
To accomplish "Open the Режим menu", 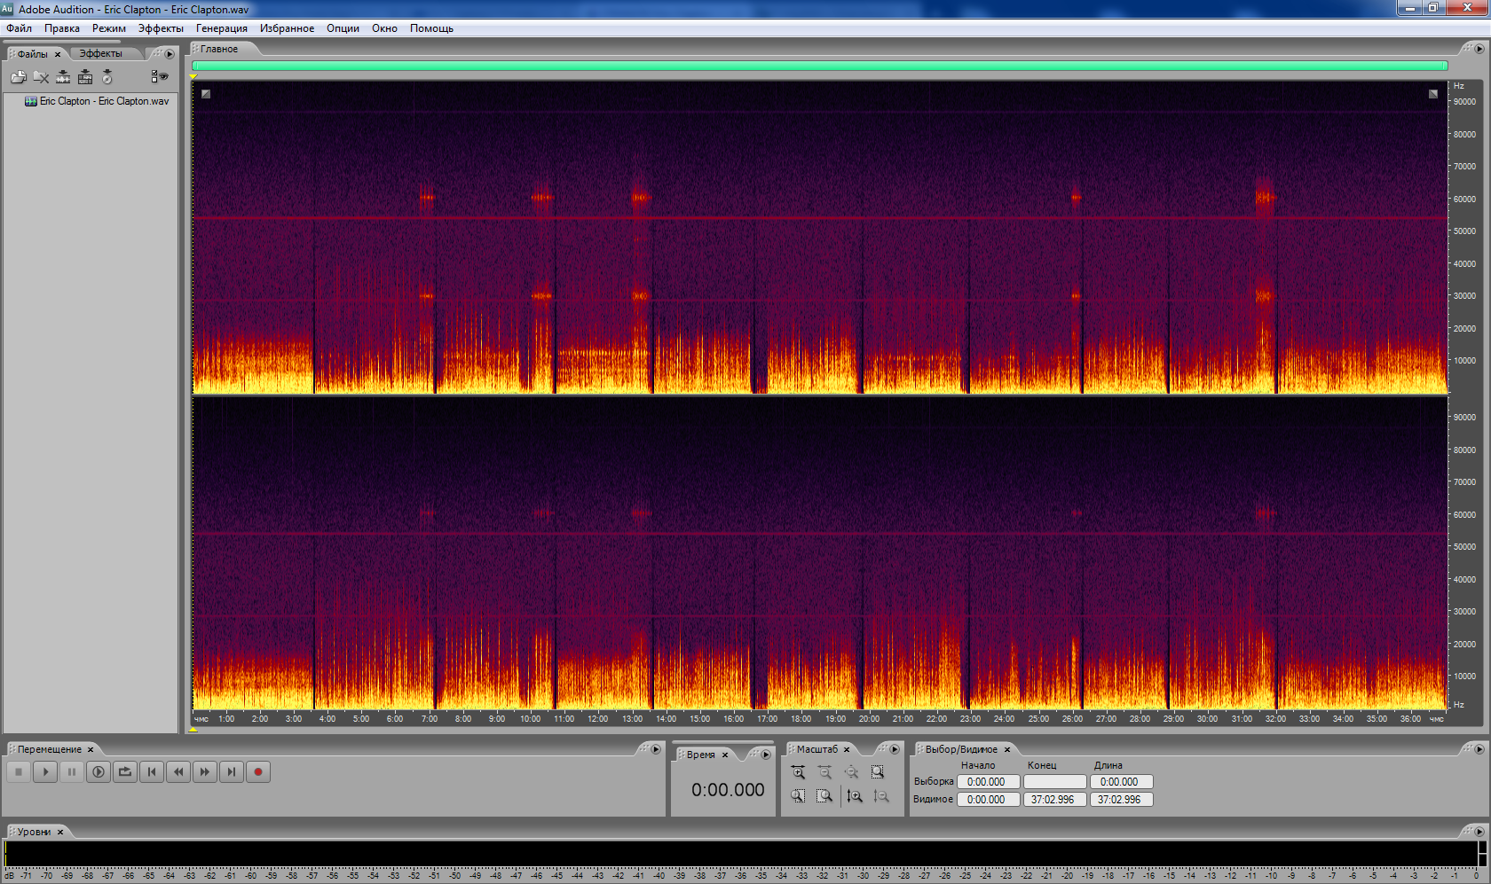I will (109, 28).
